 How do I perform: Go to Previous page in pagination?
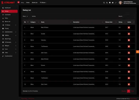124,91
